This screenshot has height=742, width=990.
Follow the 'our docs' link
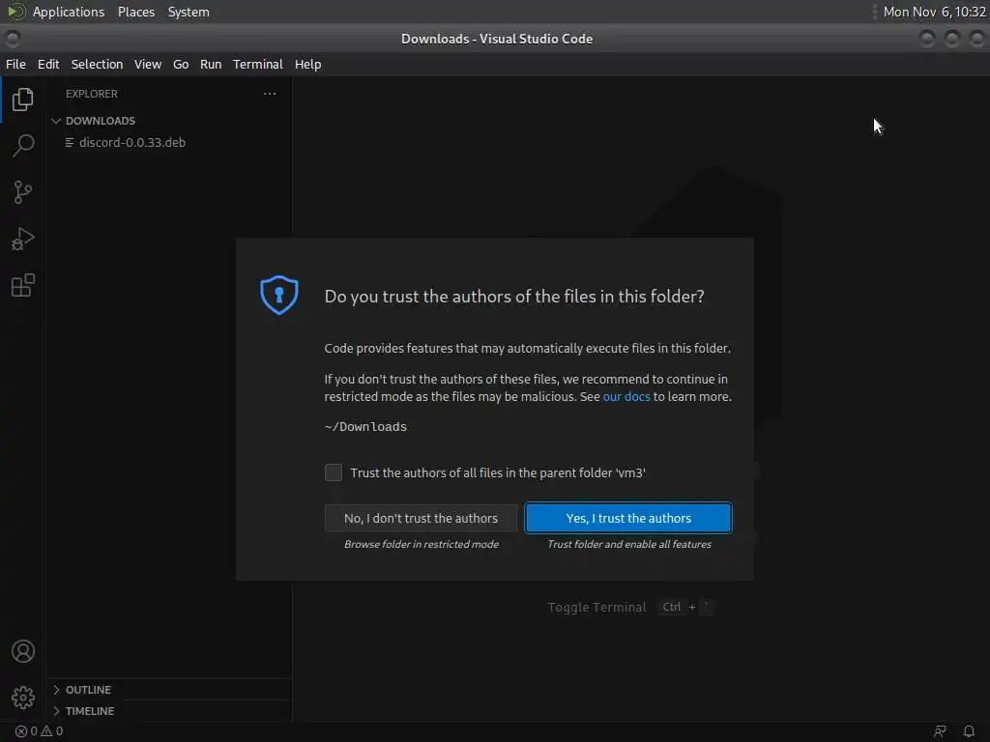tap(626, 397)
